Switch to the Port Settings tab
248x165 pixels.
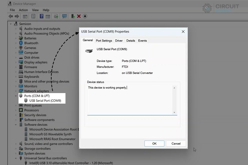pos(104,41)
